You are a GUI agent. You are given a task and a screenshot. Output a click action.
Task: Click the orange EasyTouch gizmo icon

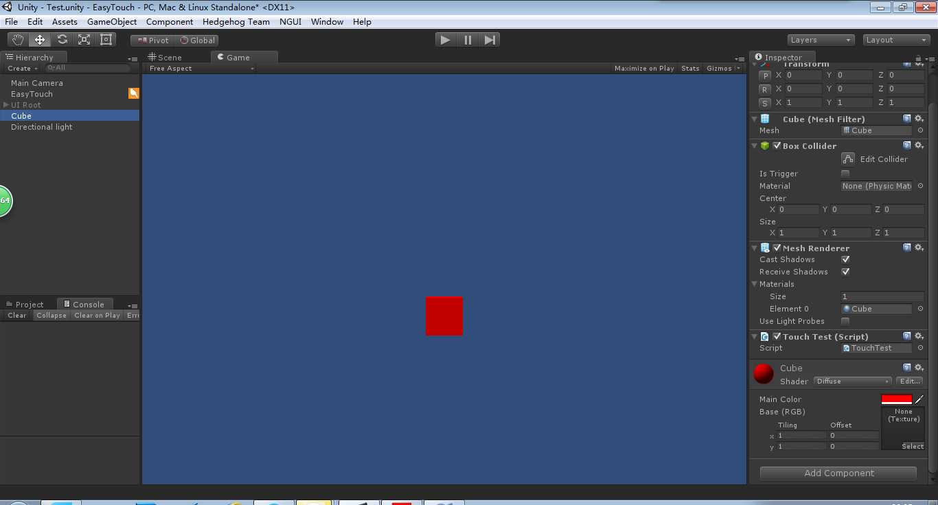134,93
